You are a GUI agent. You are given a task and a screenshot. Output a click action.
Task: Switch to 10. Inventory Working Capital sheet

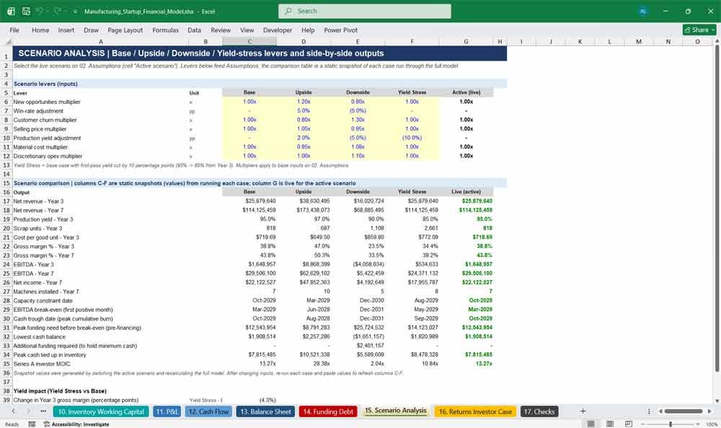(x=101, y=412)
